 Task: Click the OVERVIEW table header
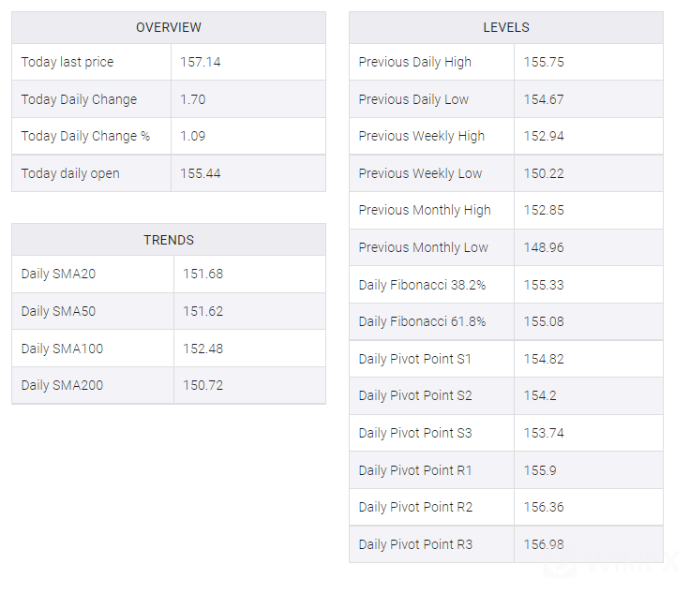[x=169, y=27]
